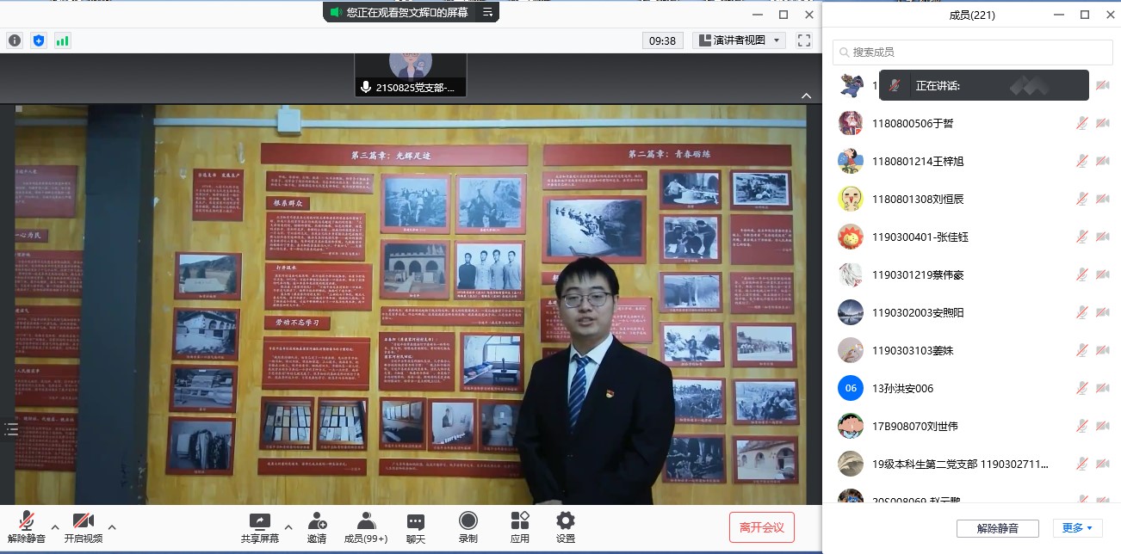Enter full screen mode
Screen dimensions: 1121x554
(804, 40)
